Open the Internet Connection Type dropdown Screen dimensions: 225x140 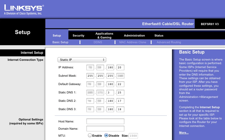point(82,60)
